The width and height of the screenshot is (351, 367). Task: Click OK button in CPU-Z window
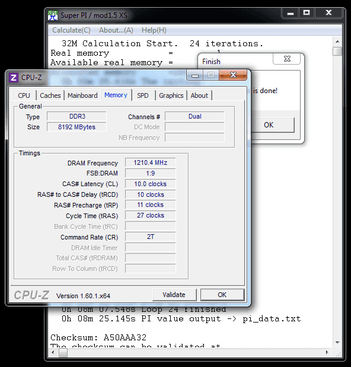click(222, 295)
